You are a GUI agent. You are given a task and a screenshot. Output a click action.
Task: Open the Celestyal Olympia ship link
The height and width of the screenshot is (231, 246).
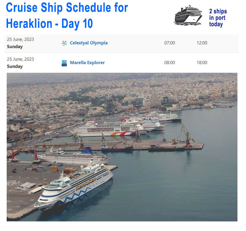(89, 43)
